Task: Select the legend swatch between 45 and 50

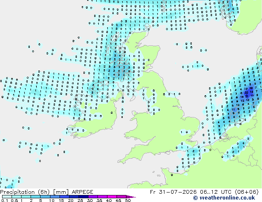Action: tap(121, 197)
